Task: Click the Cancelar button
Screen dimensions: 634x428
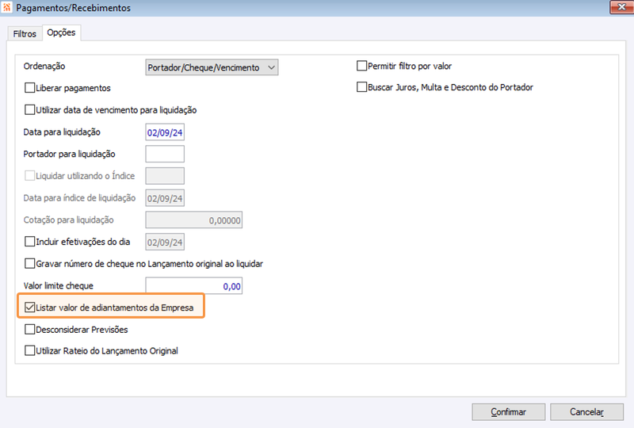Action: (x=586, y=412)
